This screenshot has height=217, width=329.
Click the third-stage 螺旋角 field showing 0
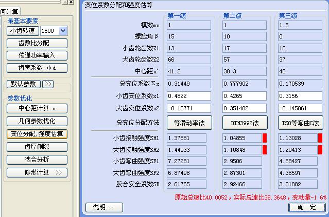click(300, 36)
